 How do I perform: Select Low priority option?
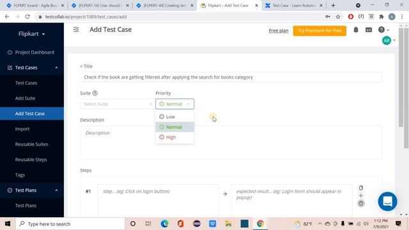[x=174, y=117]
